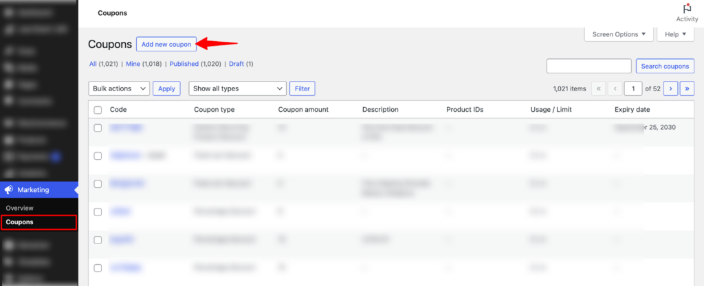The image size is (704, 286).
Task: Click the disabled previous page arrow
Action: [615, 88]
